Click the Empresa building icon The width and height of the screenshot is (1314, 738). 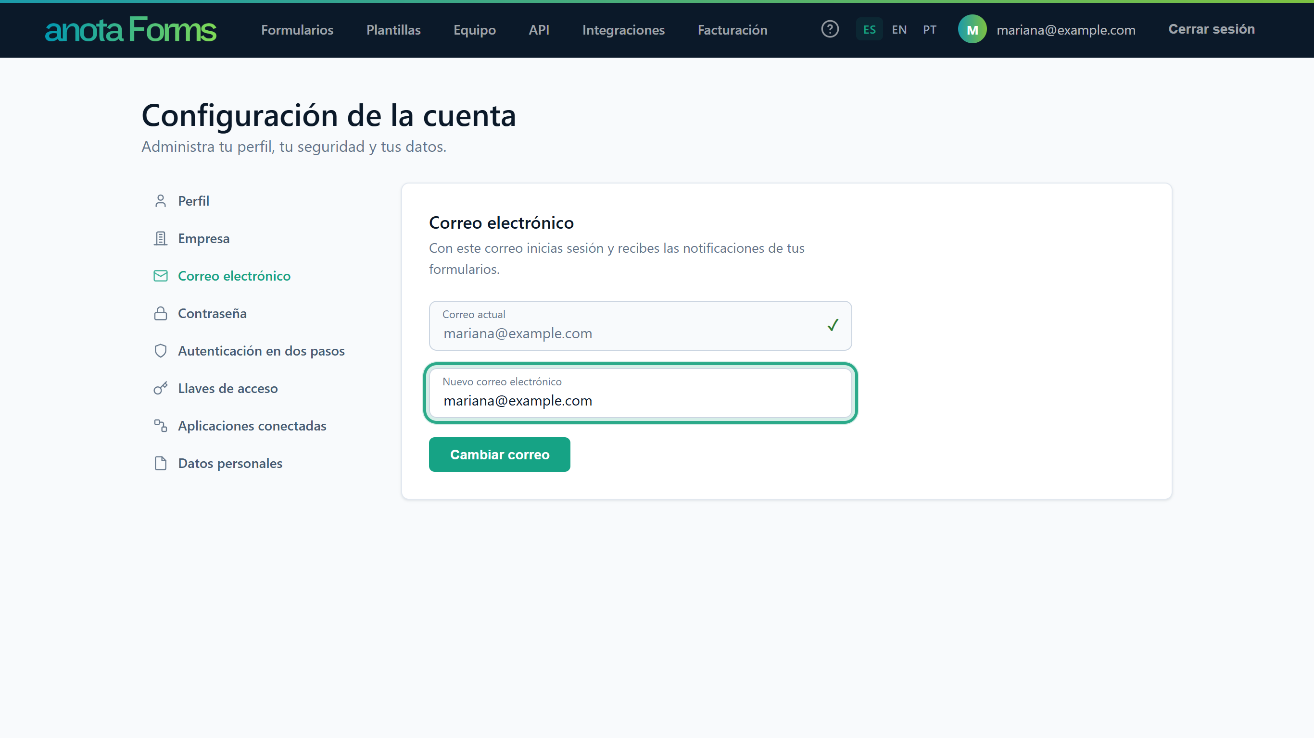click(x=161, y=238)
